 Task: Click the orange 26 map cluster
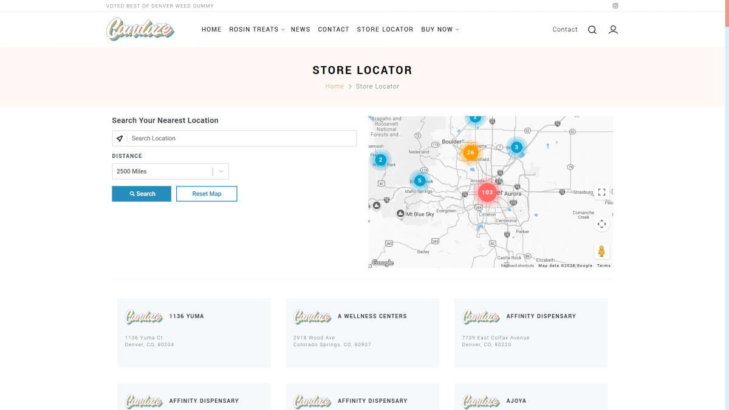470,152
